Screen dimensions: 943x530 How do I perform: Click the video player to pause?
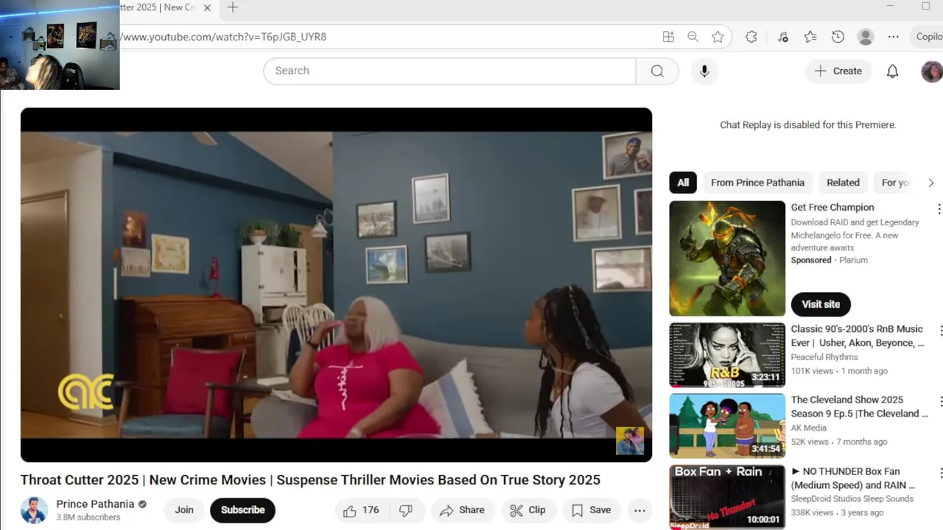(x=336, y=285)
